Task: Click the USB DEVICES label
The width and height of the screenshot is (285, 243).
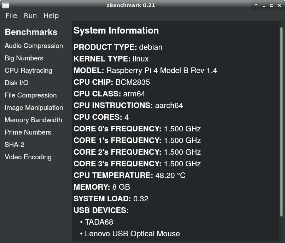Action: tap(101, 210)
